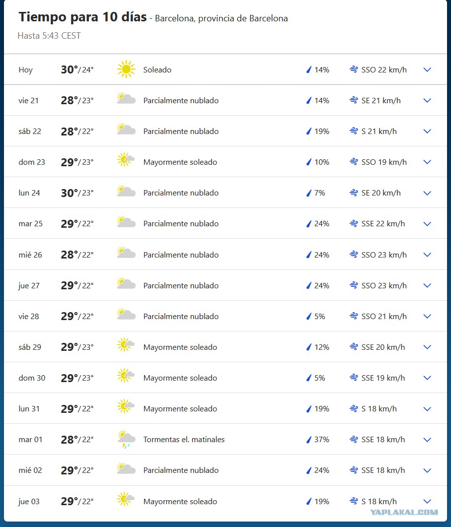Expand the mar 25 row chevron
The image size is (451, 527).
click(x=427, y=224)
